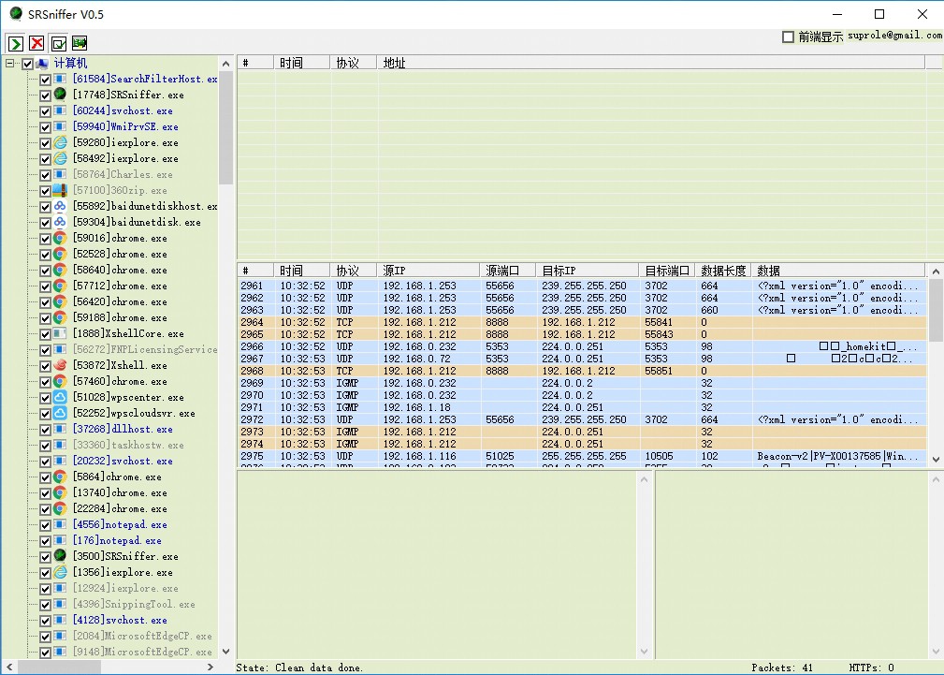Select the 360zip.exe process entry
This screenshot has width=944, height=675.
(x=120, y=190)
